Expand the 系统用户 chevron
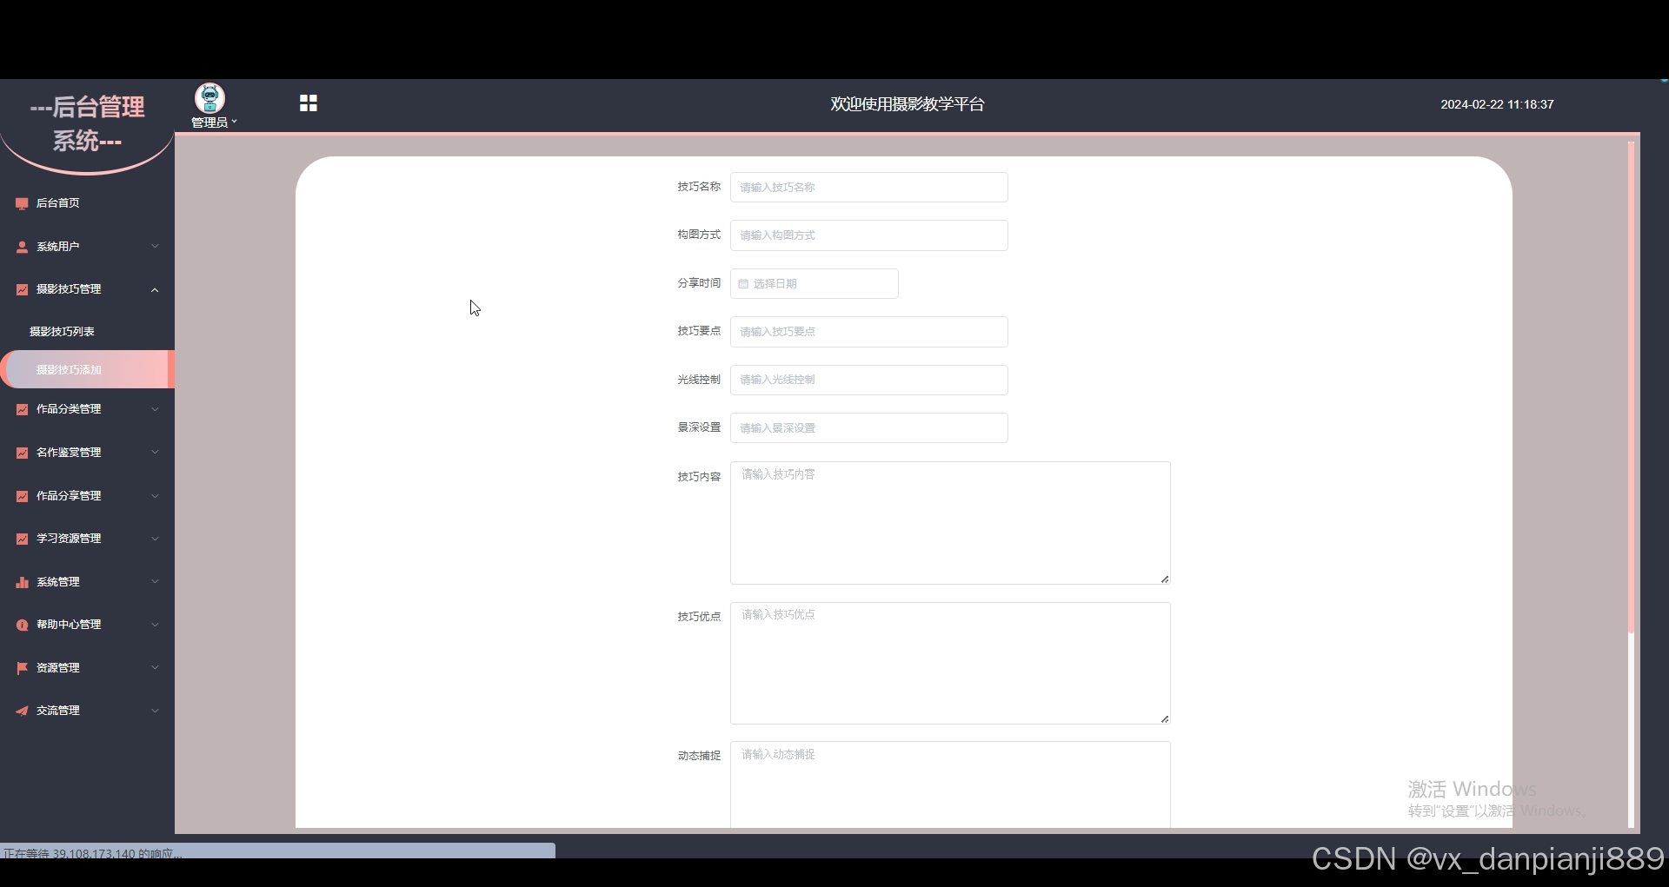The image size is (1669, 887). coord(155,247)
